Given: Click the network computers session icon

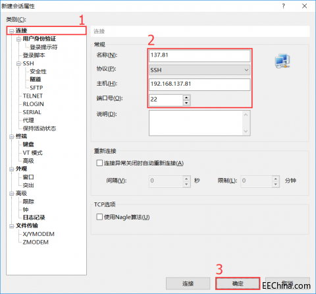Looking at the screenshot, I should click(282, 61).
